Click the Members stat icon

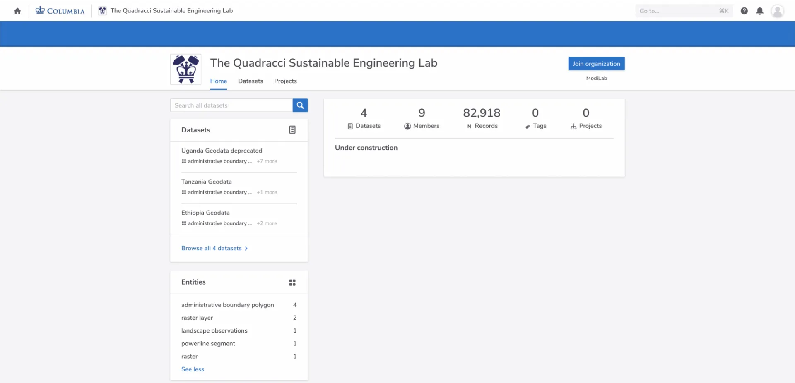[407, 126]
